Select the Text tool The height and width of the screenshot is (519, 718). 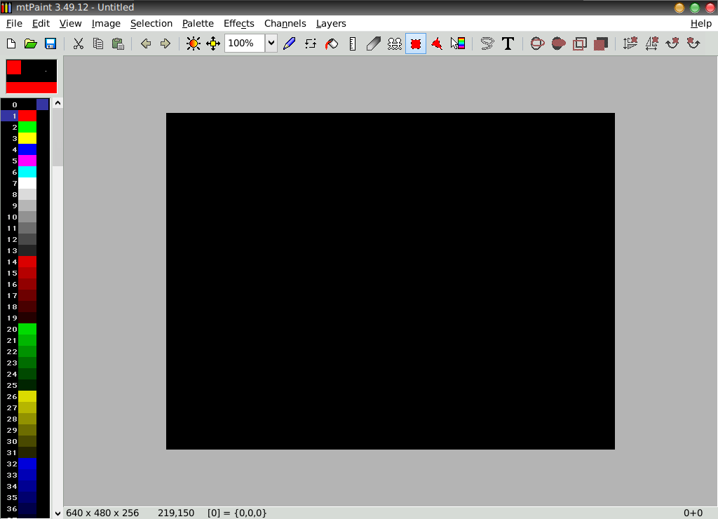point(508,43)
